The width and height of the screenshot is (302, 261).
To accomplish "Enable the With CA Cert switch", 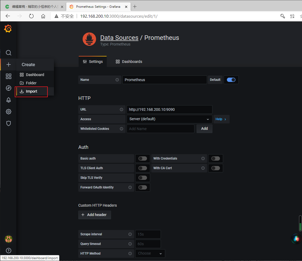I will coord(216,168).
